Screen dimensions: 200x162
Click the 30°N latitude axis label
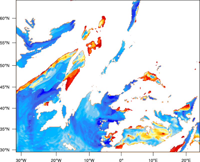click(5, 150)
